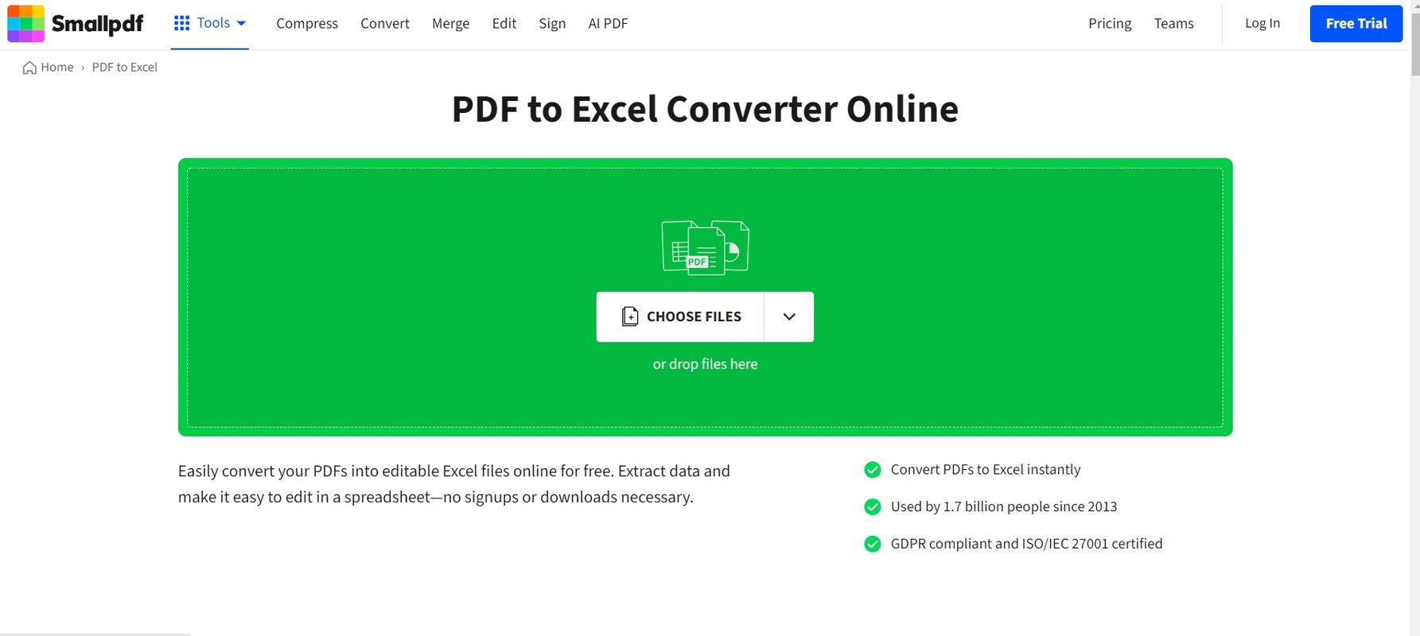Click the 'Easily convert your PDFs' description paragraph
Image resolution: width=1420 pixels, height=636 pixels.
(x=454, y=484)
